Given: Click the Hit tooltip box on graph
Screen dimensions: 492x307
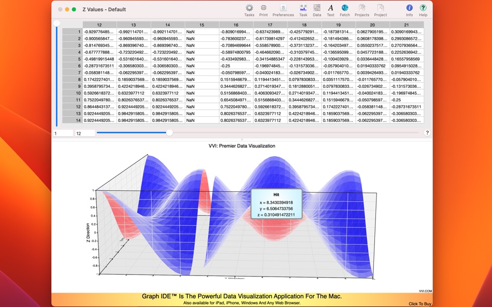Looking at the screenshot, I should coord(277,204).
